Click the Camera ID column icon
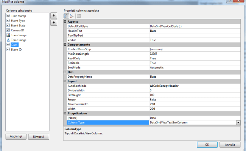The image size is (246, 151). (x=8, y=30)
